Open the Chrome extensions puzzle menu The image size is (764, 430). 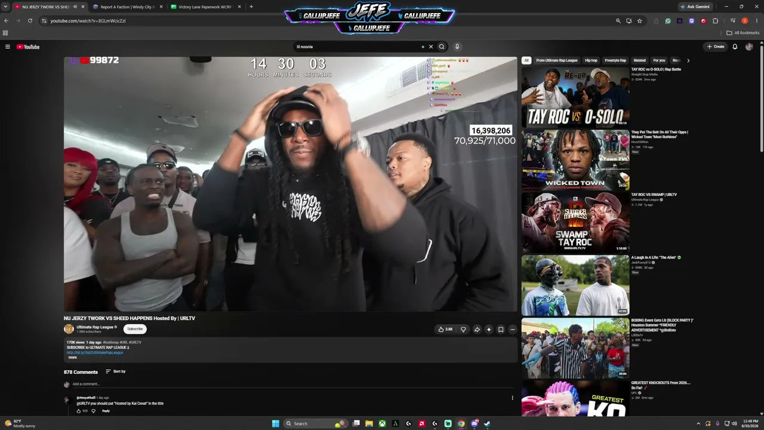(x=716, y=21)
